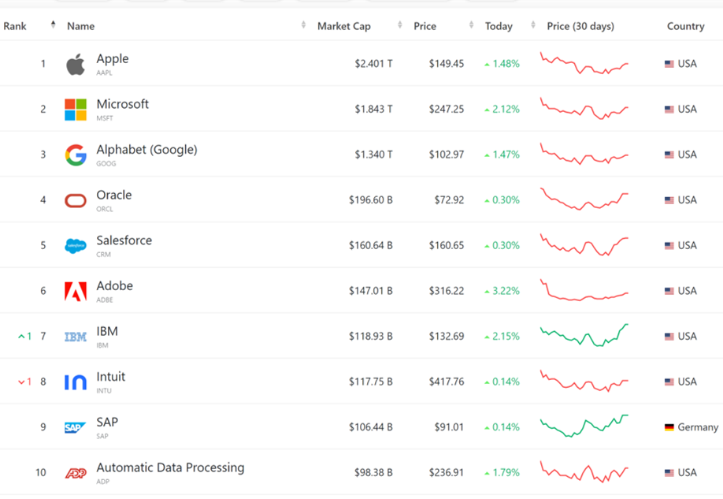Click the AAPL ticker symbol
723x499 pixels.
coord(104,73)
